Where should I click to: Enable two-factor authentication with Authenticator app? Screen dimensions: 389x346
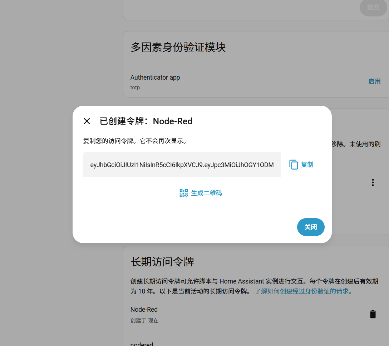pyautogui.click(x=374, y=81)
